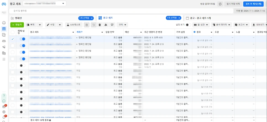Open the audiences people sidebar icon
This screenshot has width=267, height=122.
click(x=4, y=41)
